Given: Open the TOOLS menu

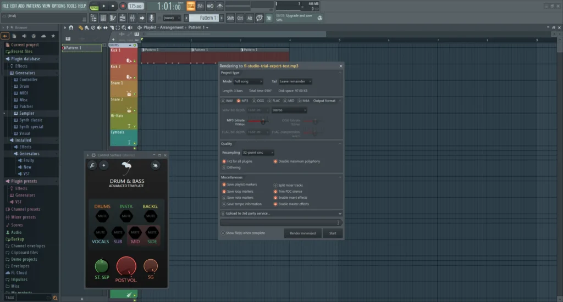Looking at the screenshot, I should coord(71,5).
